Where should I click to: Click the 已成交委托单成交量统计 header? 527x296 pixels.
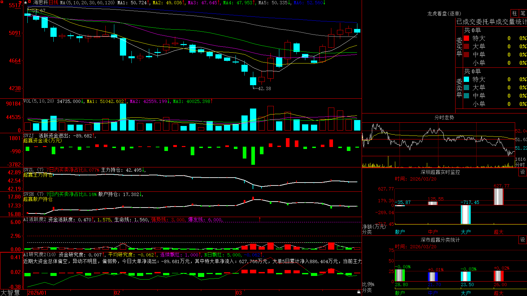pos(491,22)
